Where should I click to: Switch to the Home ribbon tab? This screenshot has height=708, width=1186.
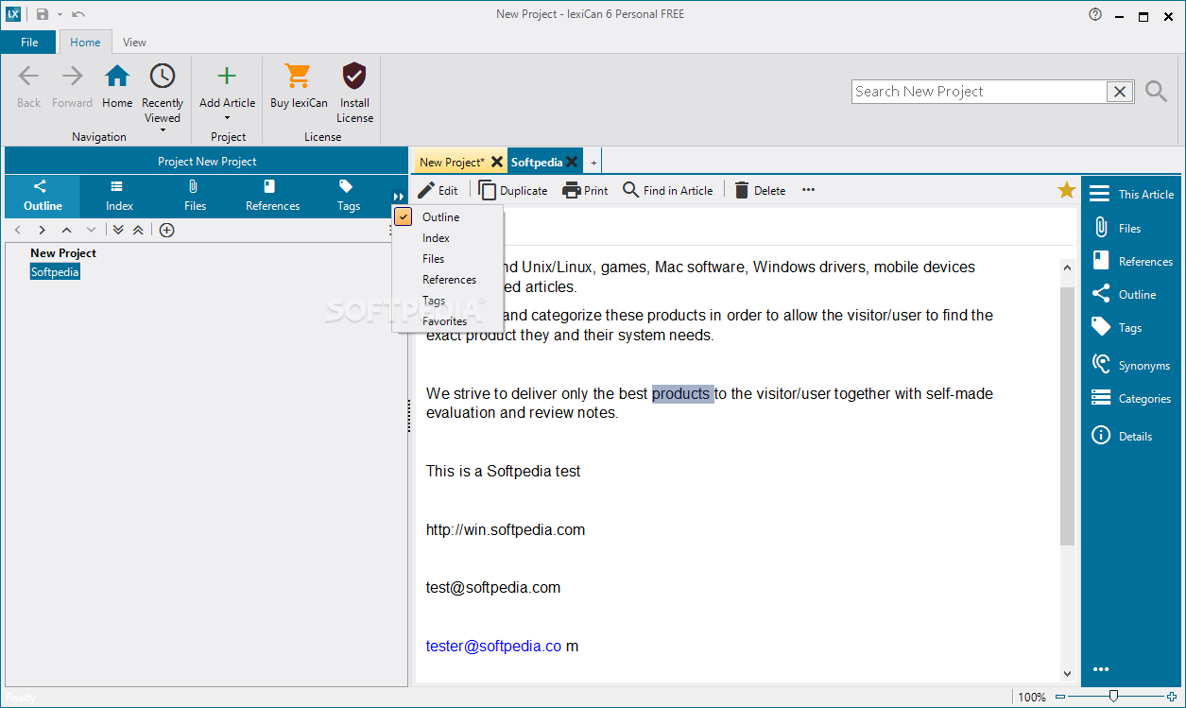85,42
